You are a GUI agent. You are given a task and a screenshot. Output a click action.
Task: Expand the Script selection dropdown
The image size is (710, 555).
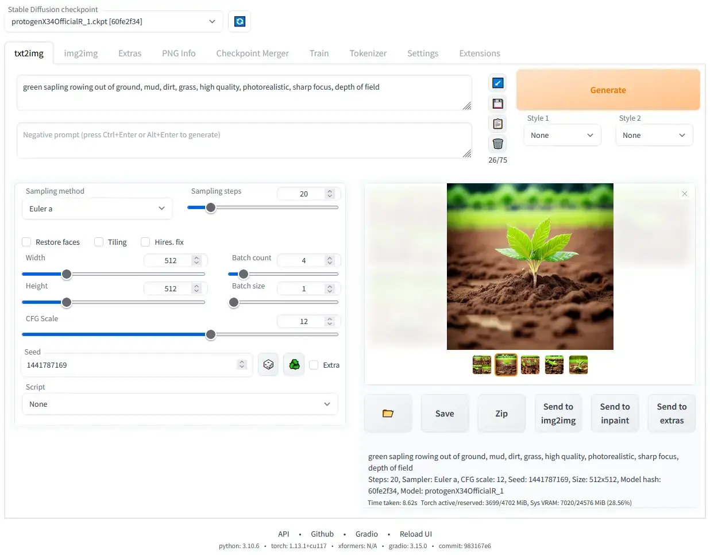click(x=180, y=404)
